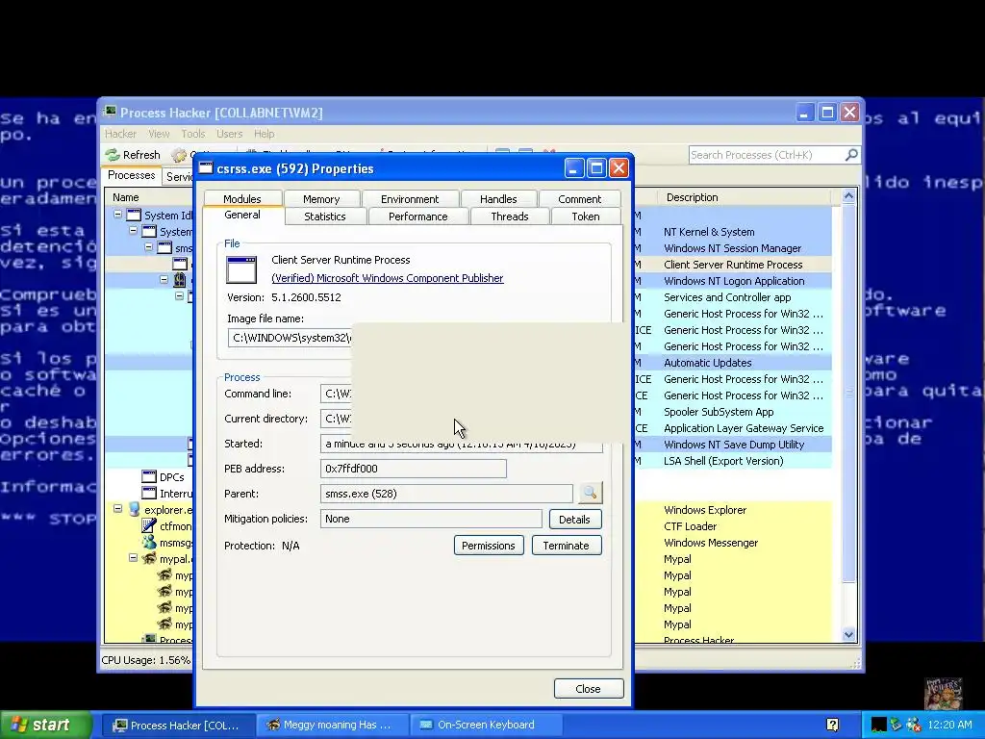Click the PEB address field

tap(414, 469)
